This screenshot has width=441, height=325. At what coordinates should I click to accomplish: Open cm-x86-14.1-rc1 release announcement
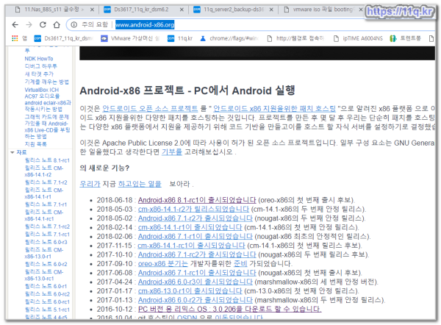click(192, 246)
